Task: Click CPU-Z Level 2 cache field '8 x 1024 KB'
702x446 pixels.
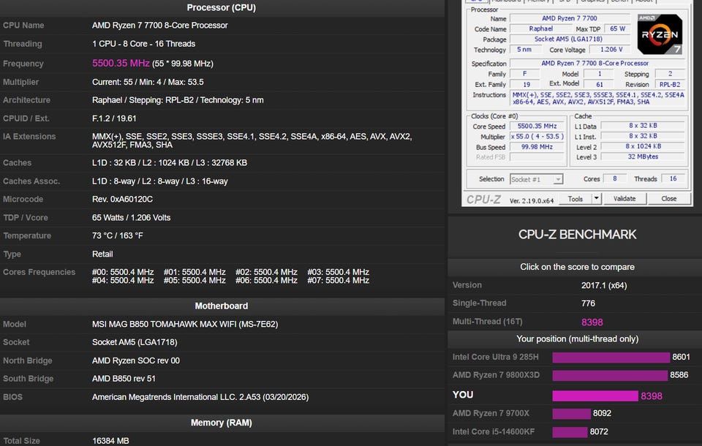Action: pos(643,146)
